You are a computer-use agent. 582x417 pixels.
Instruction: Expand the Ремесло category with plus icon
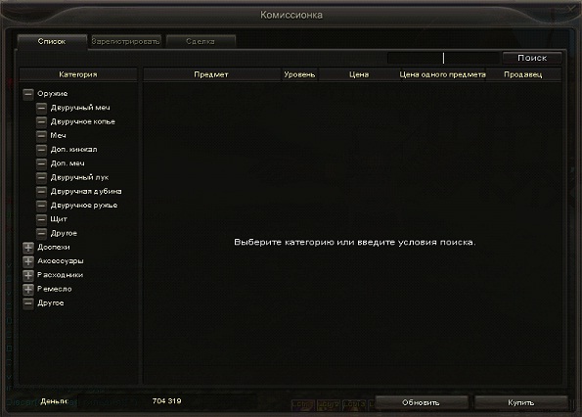[28, 290]
